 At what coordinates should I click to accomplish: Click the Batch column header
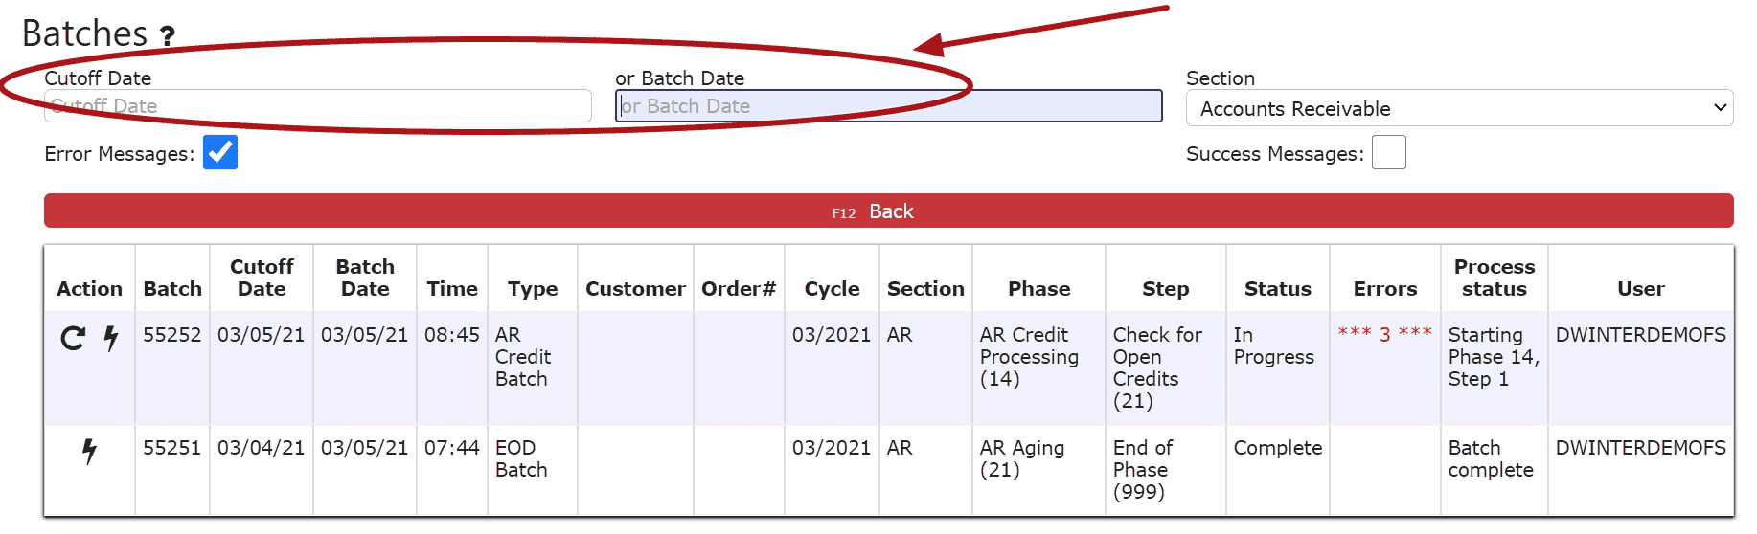click(x=172, y=288)
